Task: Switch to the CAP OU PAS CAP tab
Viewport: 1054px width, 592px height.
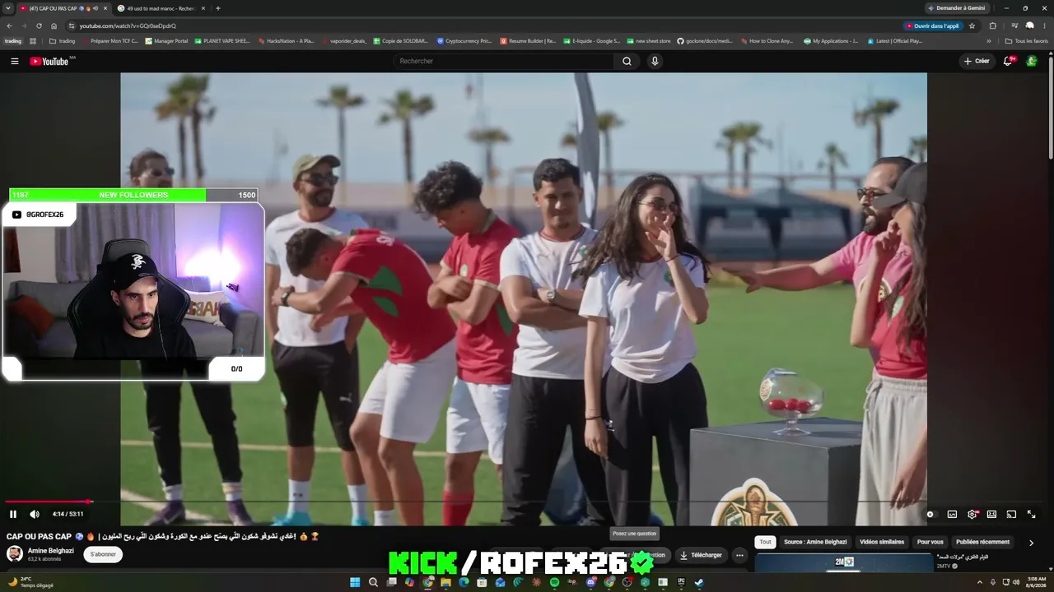Action: point(64,8)
